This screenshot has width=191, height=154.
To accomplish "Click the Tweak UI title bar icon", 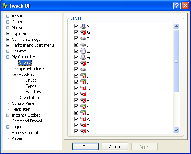I will (5, 5).
